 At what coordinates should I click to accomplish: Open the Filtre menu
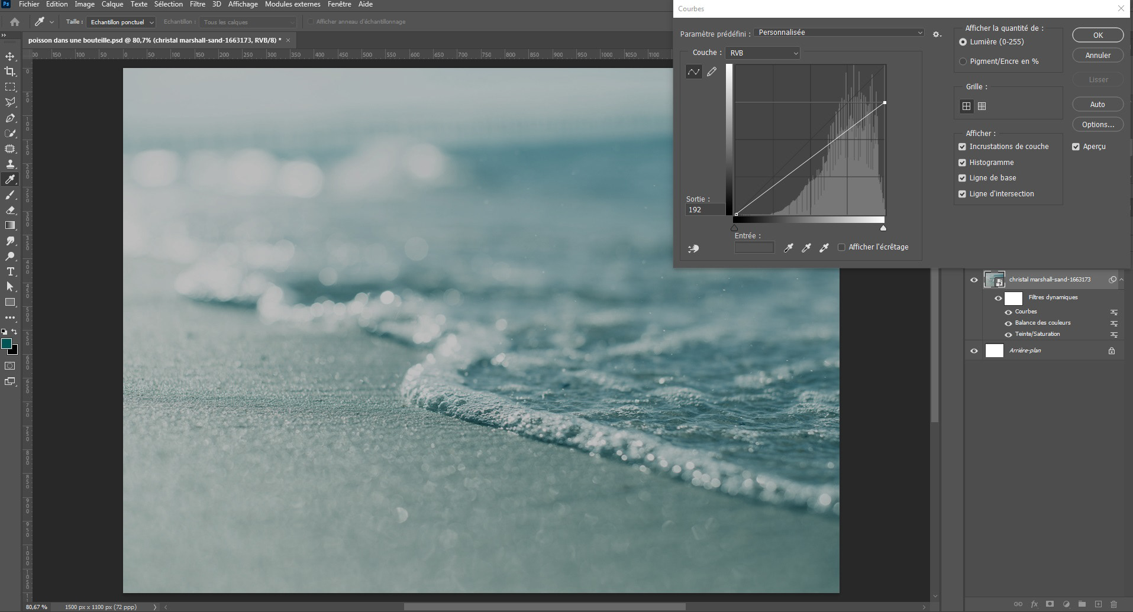pos(198,4)
